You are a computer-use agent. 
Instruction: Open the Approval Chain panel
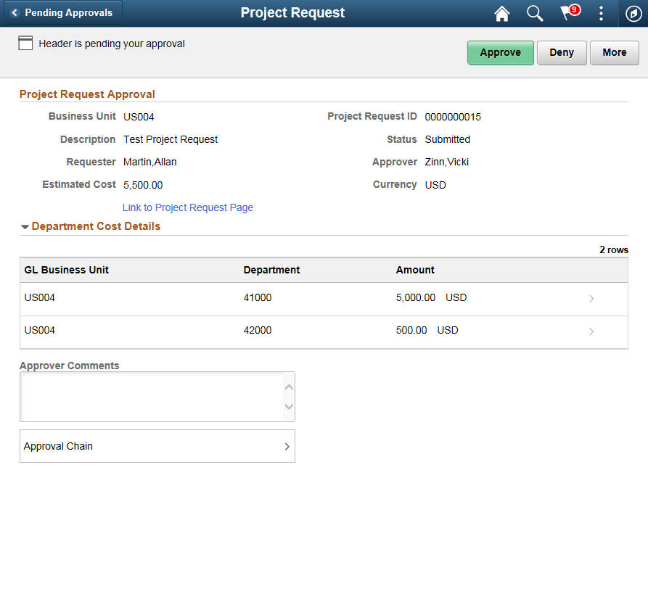(157, 446)
